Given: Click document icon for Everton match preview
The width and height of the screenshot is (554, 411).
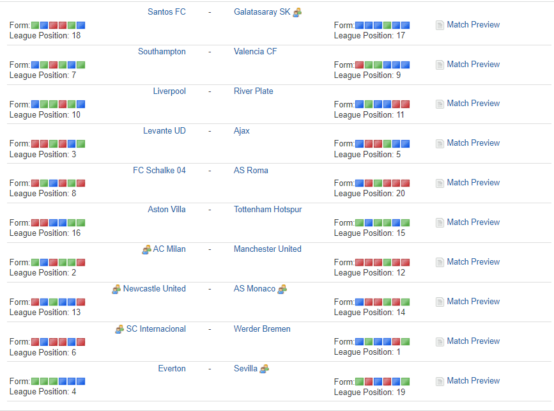Looking at the screenshot, I should point(440,381).
